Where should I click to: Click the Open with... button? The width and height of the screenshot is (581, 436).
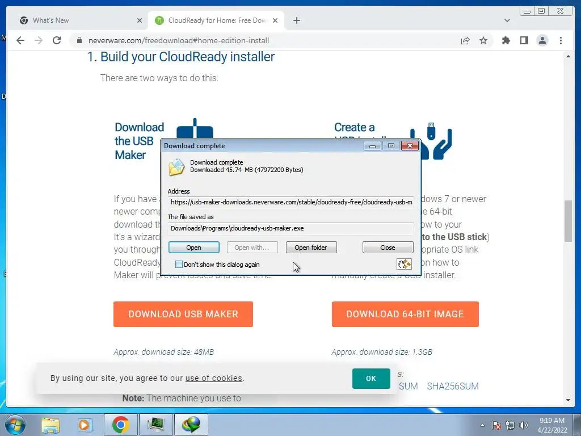tap(252, 248)
